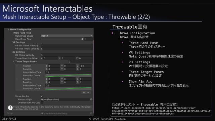Add a new Throw Target Pose with plus button
The height and width of the screenshot is (121, 215).
[84, 93]
